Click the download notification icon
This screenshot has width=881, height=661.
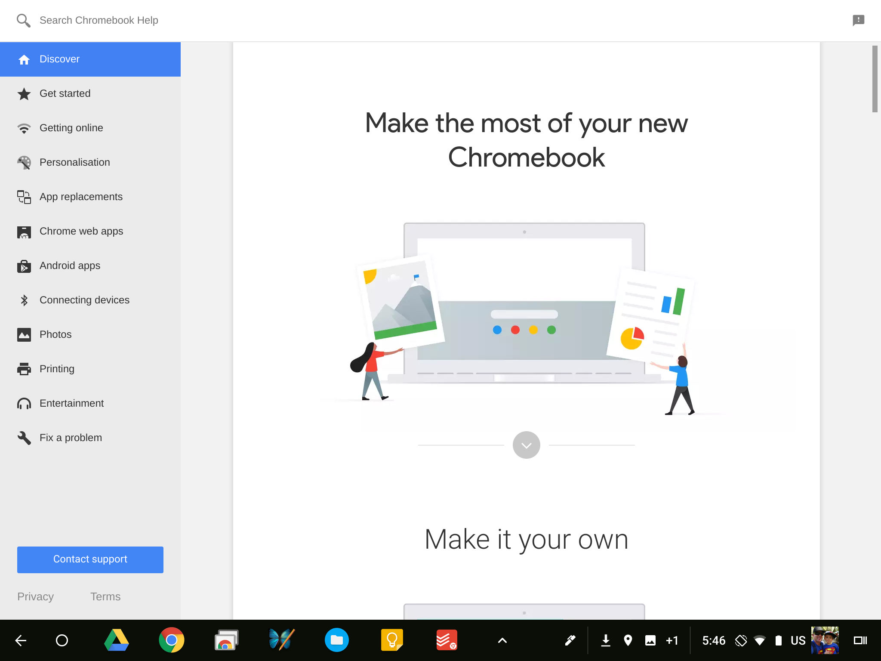(x=606, y=641)
